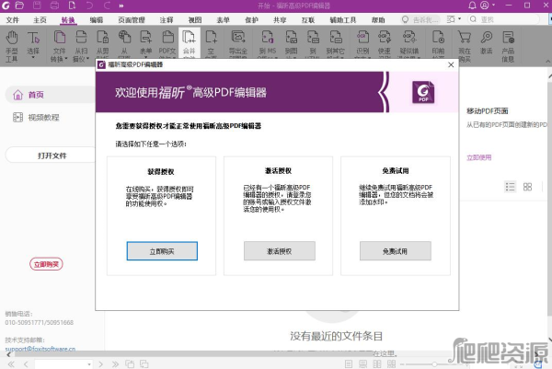This screenshot has height=369, width=552.
Task: Open the support@foxitsoftware.cn email link
Action: coord(40,349)
